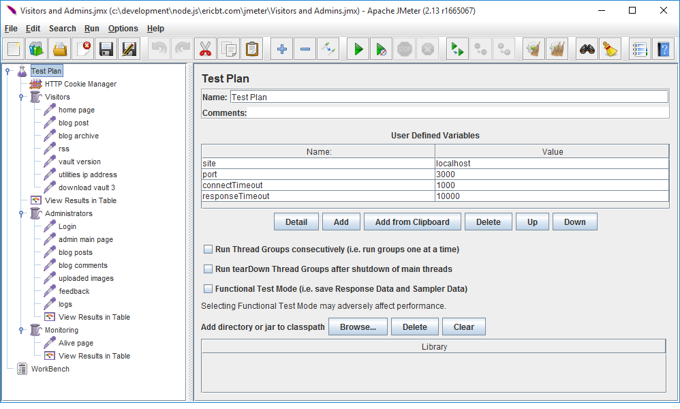Select the port value 3000 cell
The width and height of the screenshot is (680, 409).
pos(552,175)
